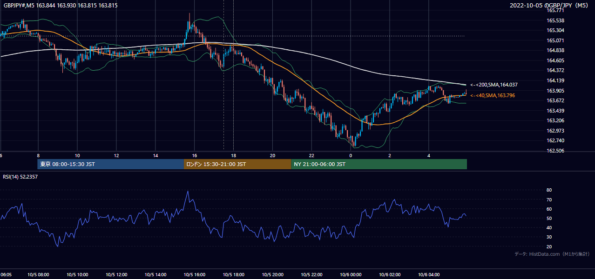Click price axis value 165.304
This screenshot has width=595, height=279.
point(555,31)
